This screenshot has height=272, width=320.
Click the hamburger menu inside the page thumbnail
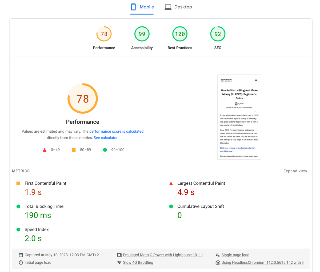pos(256,80)
